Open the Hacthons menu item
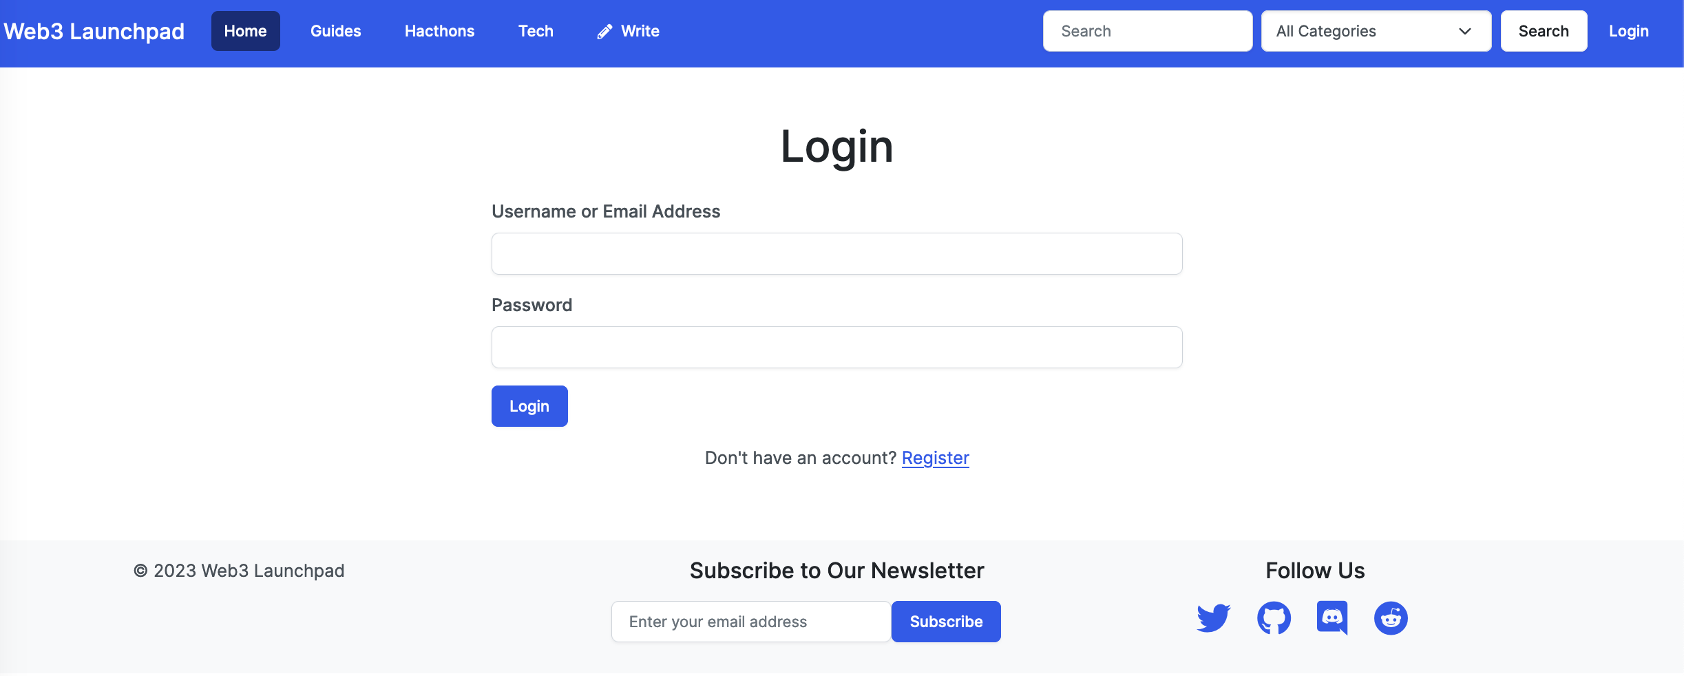 (x=440, y=31)
